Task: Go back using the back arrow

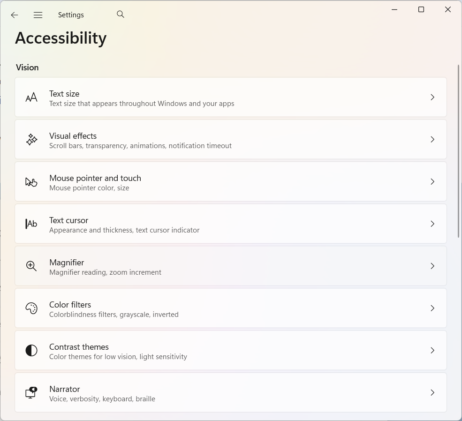Action: click(15, 15)
